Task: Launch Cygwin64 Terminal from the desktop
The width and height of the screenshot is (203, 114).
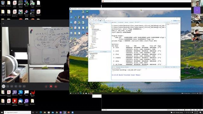Action: click(21, 4)
